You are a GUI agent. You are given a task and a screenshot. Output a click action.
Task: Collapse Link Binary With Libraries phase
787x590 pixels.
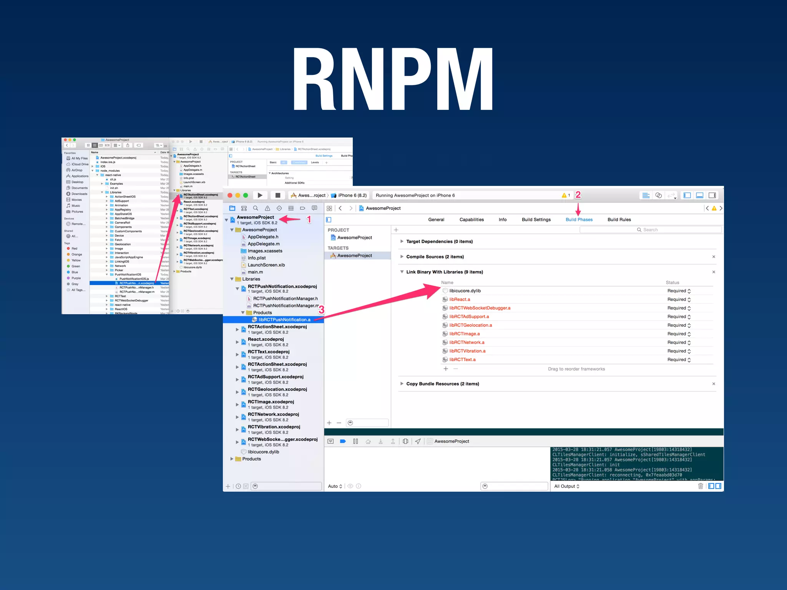tap(402, 272)
